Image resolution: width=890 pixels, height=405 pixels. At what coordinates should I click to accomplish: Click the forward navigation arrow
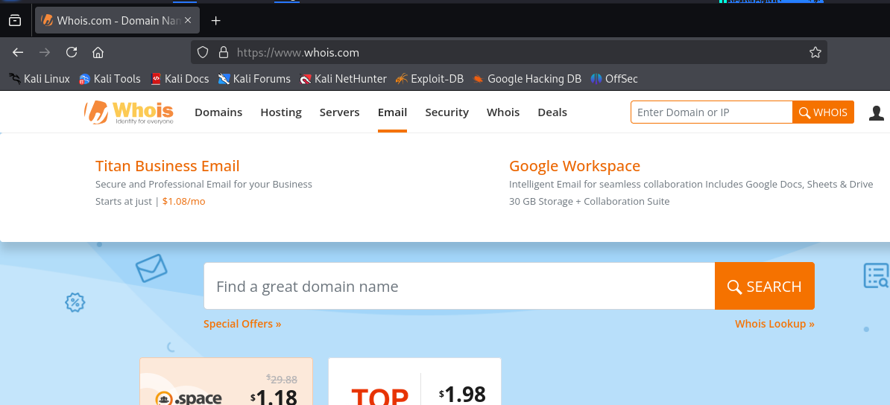click(45, 52)
